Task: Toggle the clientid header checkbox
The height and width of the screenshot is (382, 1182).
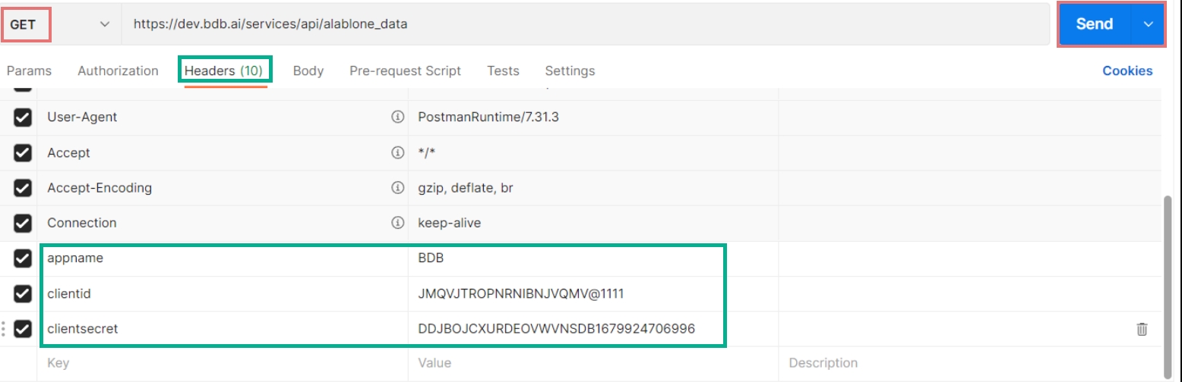Action: pyautogui.click(x=23, y=293)
